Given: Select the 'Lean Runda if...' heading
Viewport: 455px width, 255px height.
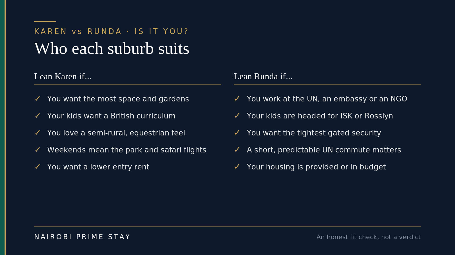Looking at the screenshot, I should click(263, 76).
